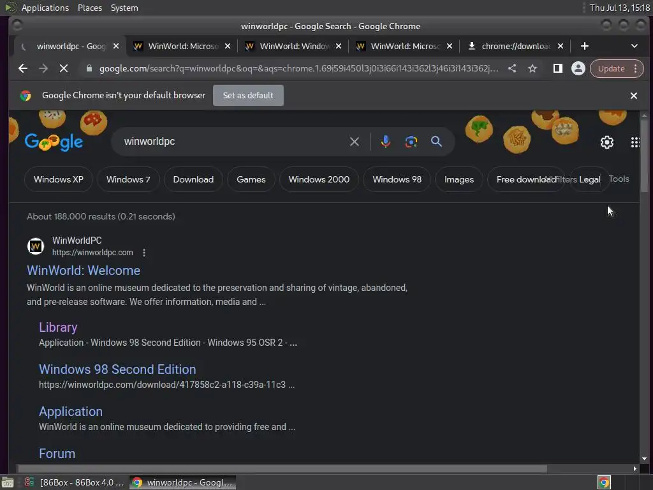Click the WinWorldPC site favicon
Image resolution: width=653 pixels, height=490 pixels.
tap(36, 246)
